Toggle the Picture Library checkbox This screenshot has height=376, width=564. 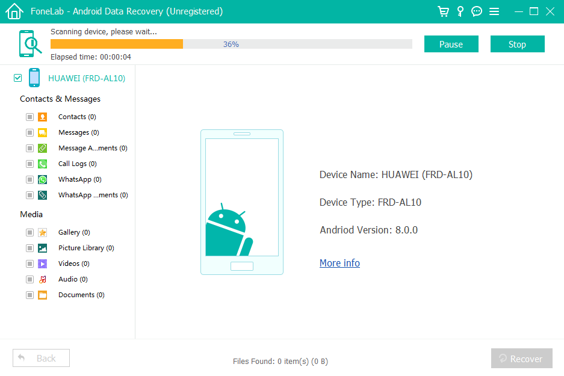tap(30, 248)
